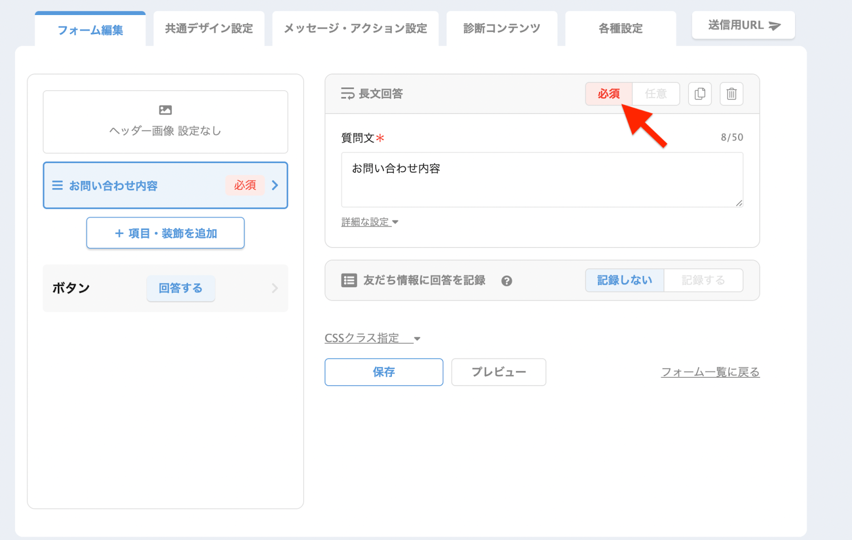Expand 詳細な設定 section
This screenshot has width=852, height=540.
point(370,222)
